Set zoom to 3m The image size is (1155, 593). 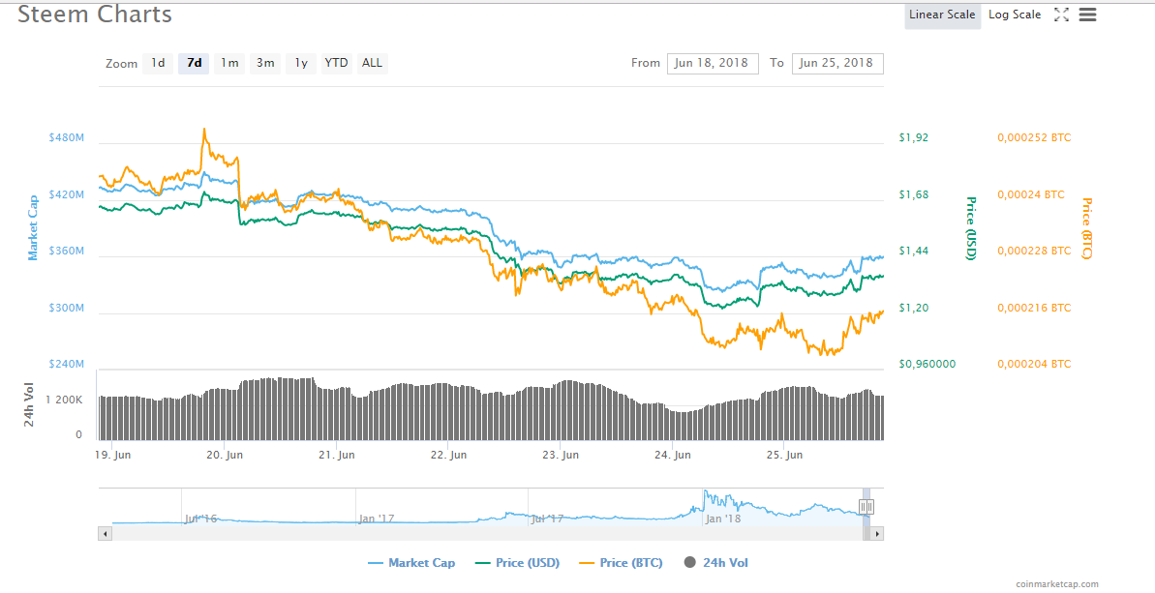pyautogui.click(x=265, y=63)
